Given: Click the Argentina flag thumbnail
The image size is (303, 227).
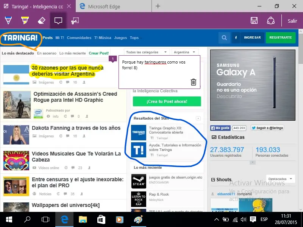Looking at the screenshot, I should 16,75.
